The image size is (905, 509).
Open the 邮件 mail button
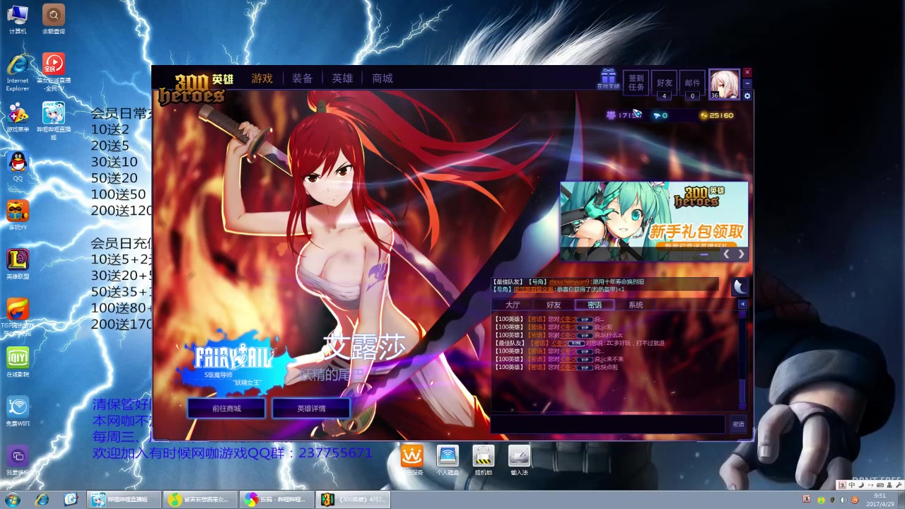693,83
